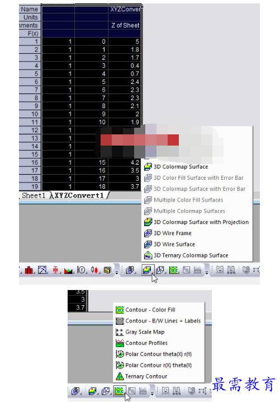Click the cell with value 17 in row 18
Viewport: 280px width, 402px height.
click(x=91, y=179)
